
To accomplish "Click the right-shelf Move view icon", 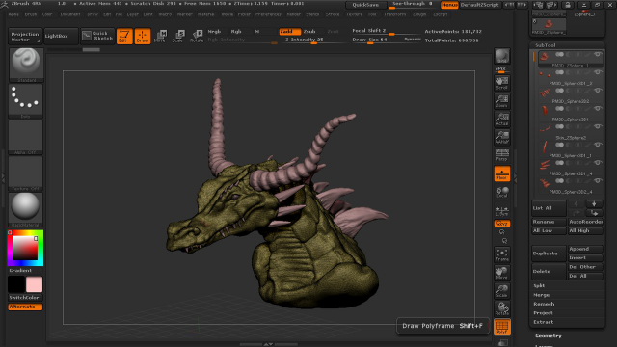I will tap(501, 273).
